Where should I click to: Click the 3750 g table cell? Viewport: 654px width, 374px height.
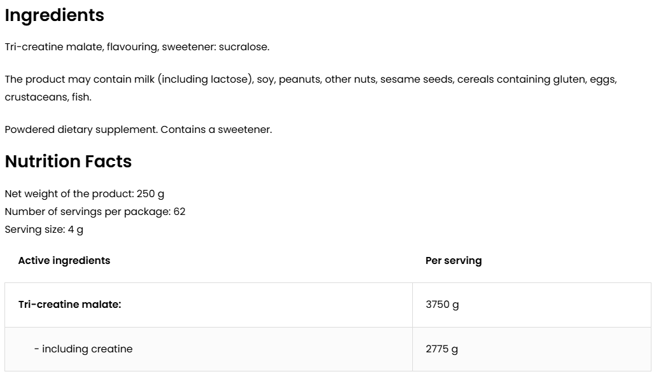(442, 305)
